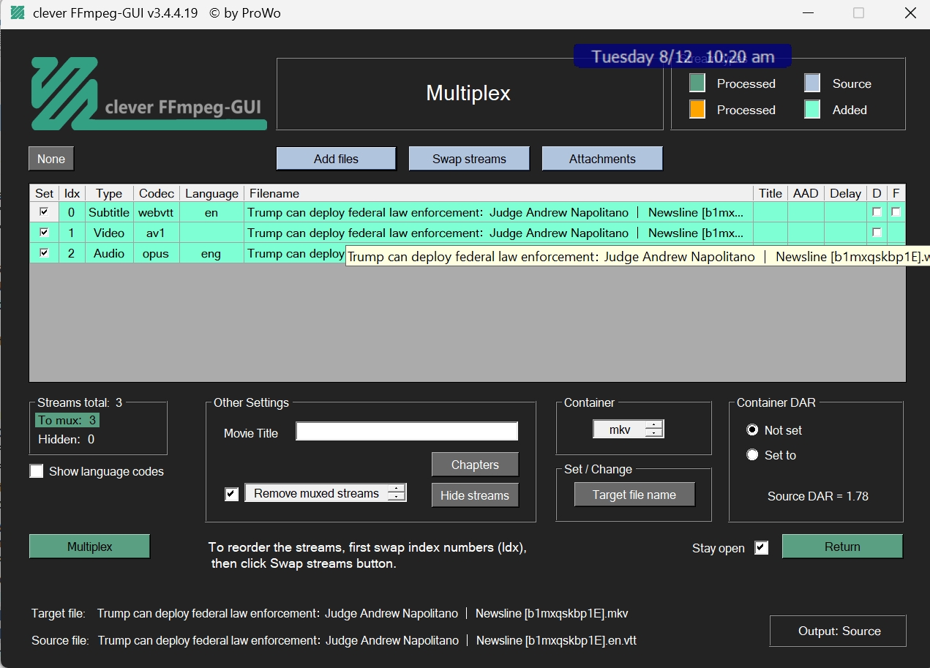Image resolution: width=930 pixels, height=668 pixels.
Task: Click filename in the Video row
Action: 498,233
